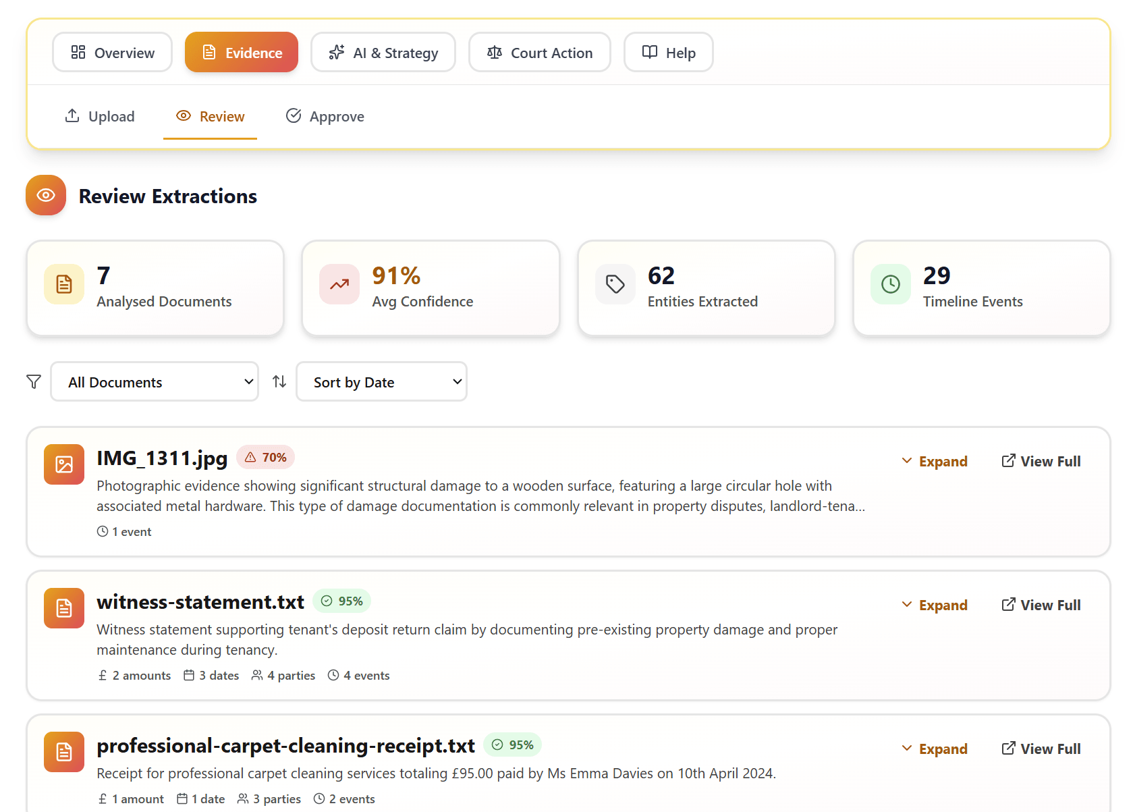View Full for IMG_1311.jpg
Image resolution: width=1133 pixels, height=812 pixels.
[x=1041, y=461]
